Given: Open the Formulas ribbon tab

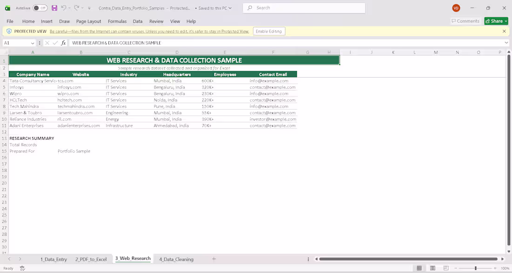Looking at the screenshot, I should [117, 21].
